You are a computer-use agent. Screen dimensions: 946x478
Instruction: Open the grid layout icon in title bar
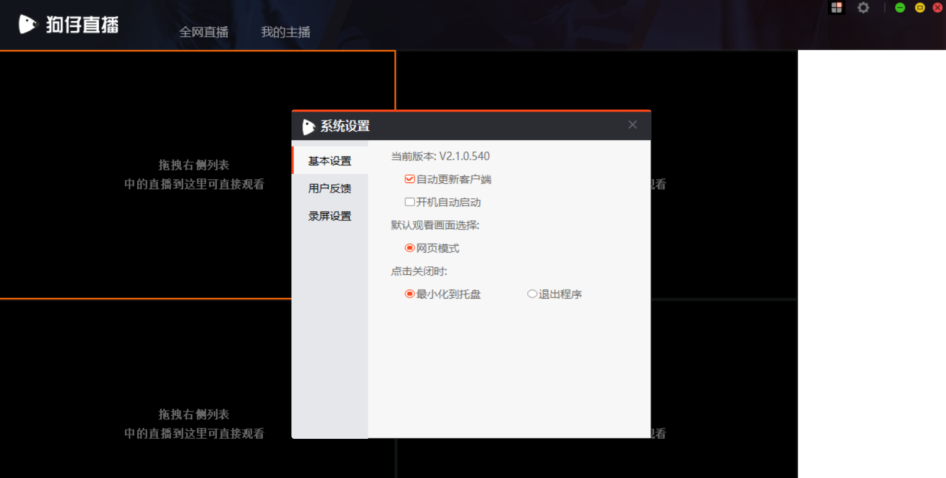point(836,7)
